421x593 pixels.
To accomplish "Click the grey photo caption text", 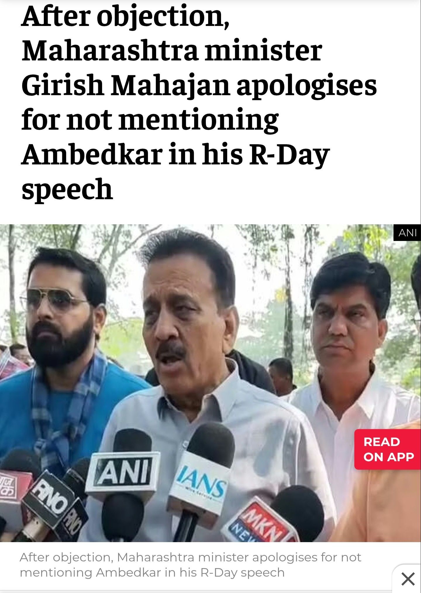I will tap(190, 565).
